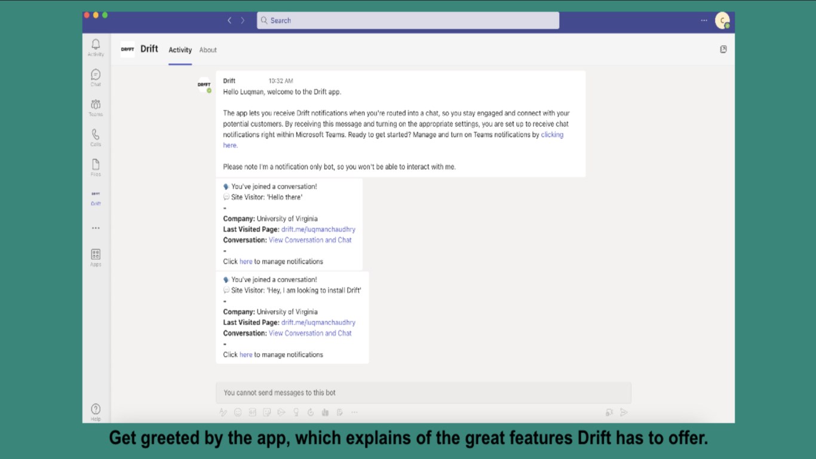Open Calls from the left sidebar
The image size is (816, 459).
pos(96,137)
